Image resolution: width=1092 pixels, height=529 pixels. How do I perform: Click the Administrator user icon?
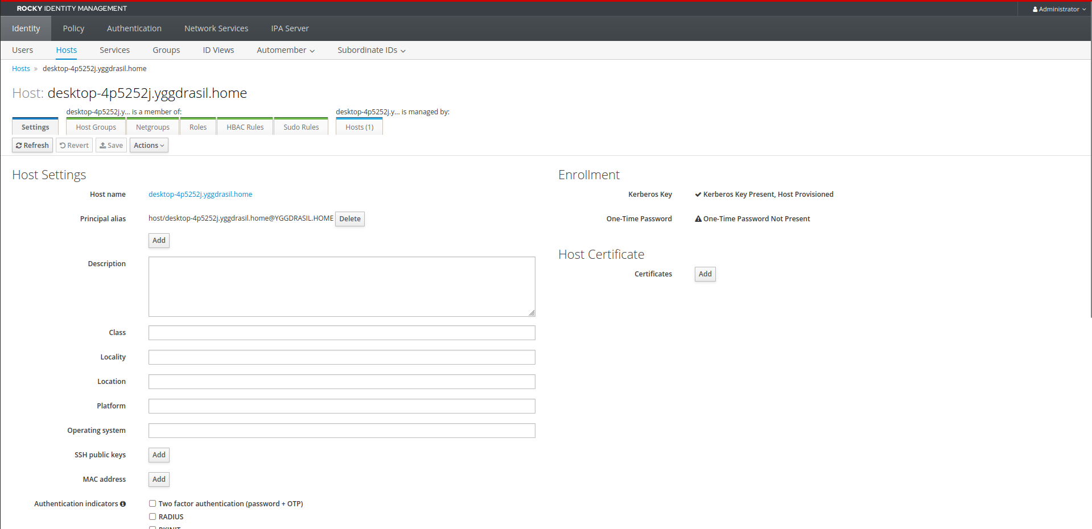(1035, 10)
